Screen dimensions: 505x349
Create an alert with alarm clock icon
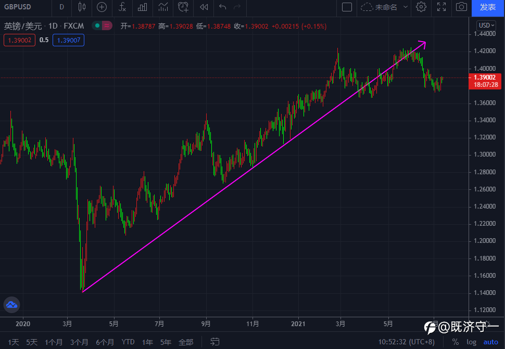click(183, 7)
